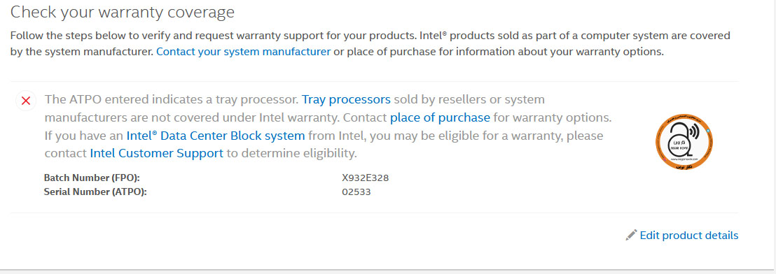The image size is (776, 274).
Task: Open the Contact your system manufacturer link
Action: pos(244,51)
